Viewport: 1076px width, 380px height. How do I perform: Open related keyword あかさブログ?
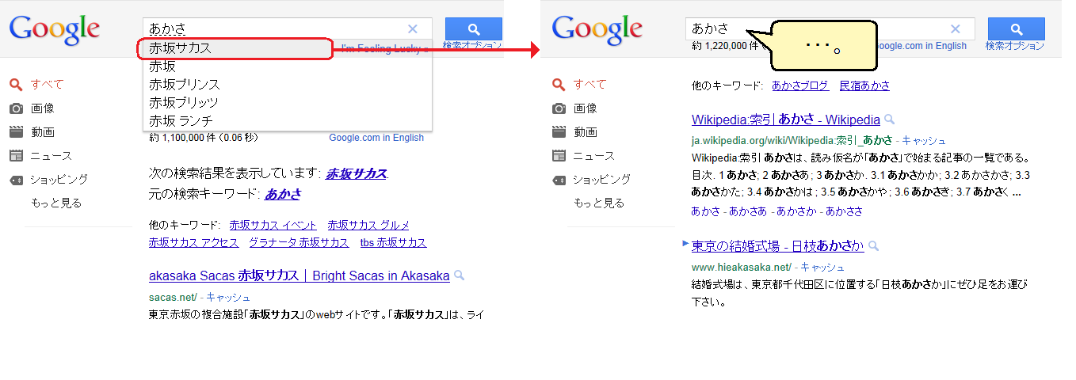tap(800, 85)
